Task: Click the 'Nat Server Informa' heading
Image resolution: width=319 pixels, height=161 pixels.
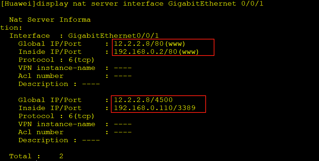Action: (x=50, y=20)
